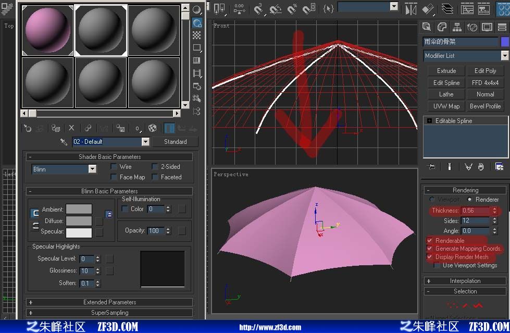Toggle the Angle Snap icon
The image size is (510, 333).
pyautogui.click(x=276, y=9)
